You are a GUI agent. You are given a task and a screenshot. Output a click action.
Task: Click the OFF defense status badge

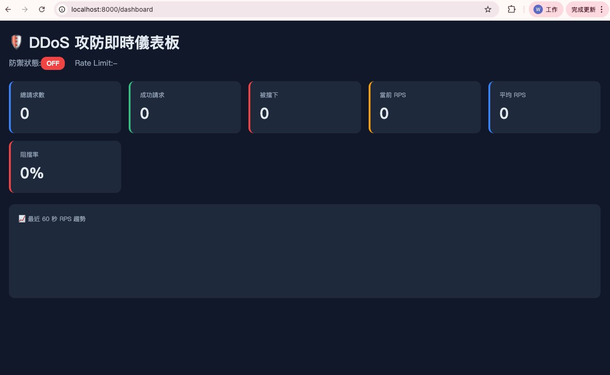point(53,63)
